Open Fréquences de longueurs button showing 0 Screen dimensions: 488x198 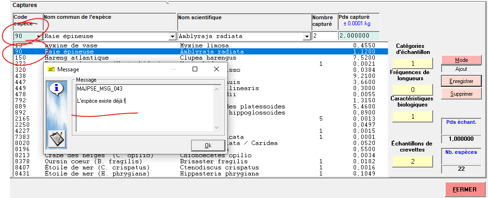[413, 90]
